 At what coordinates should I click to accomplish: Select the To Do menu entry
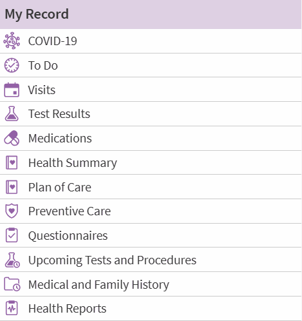[x=151, y=65]
